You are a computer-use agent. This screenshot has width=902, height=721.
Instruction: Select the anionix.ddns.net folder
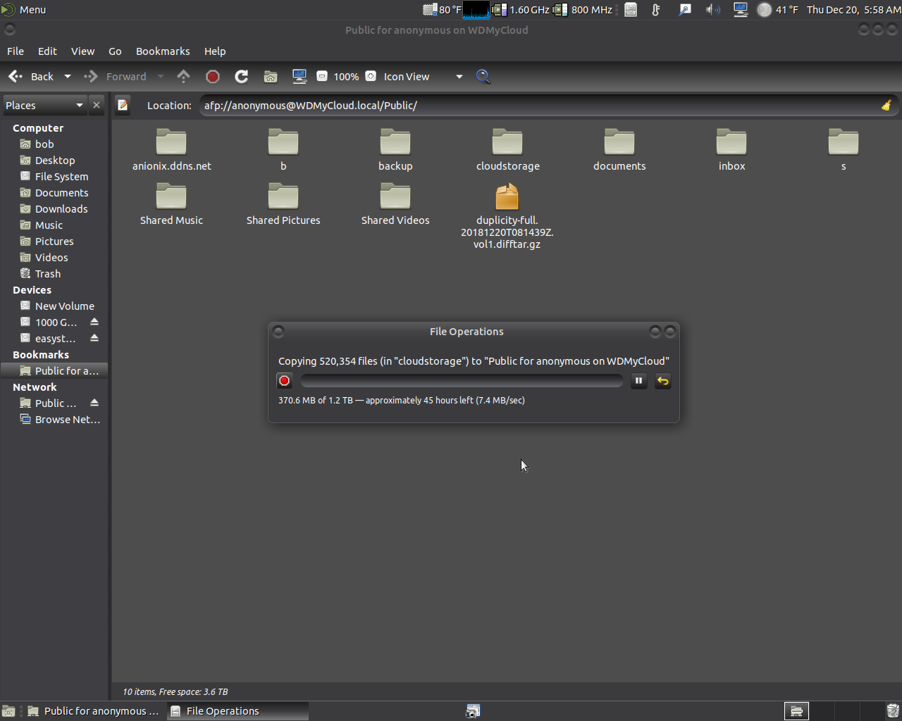pyautogui.click(x=171, y=150)
